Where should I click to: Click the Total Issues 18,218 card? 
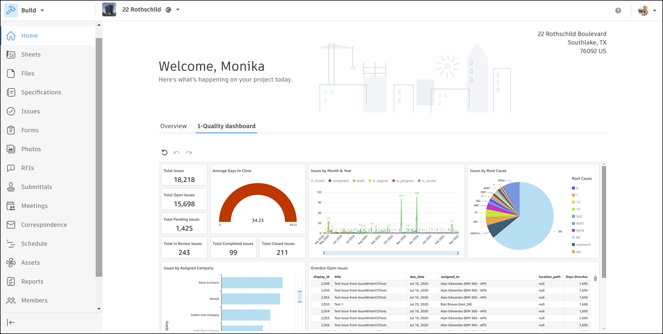(x=184, y=175)
